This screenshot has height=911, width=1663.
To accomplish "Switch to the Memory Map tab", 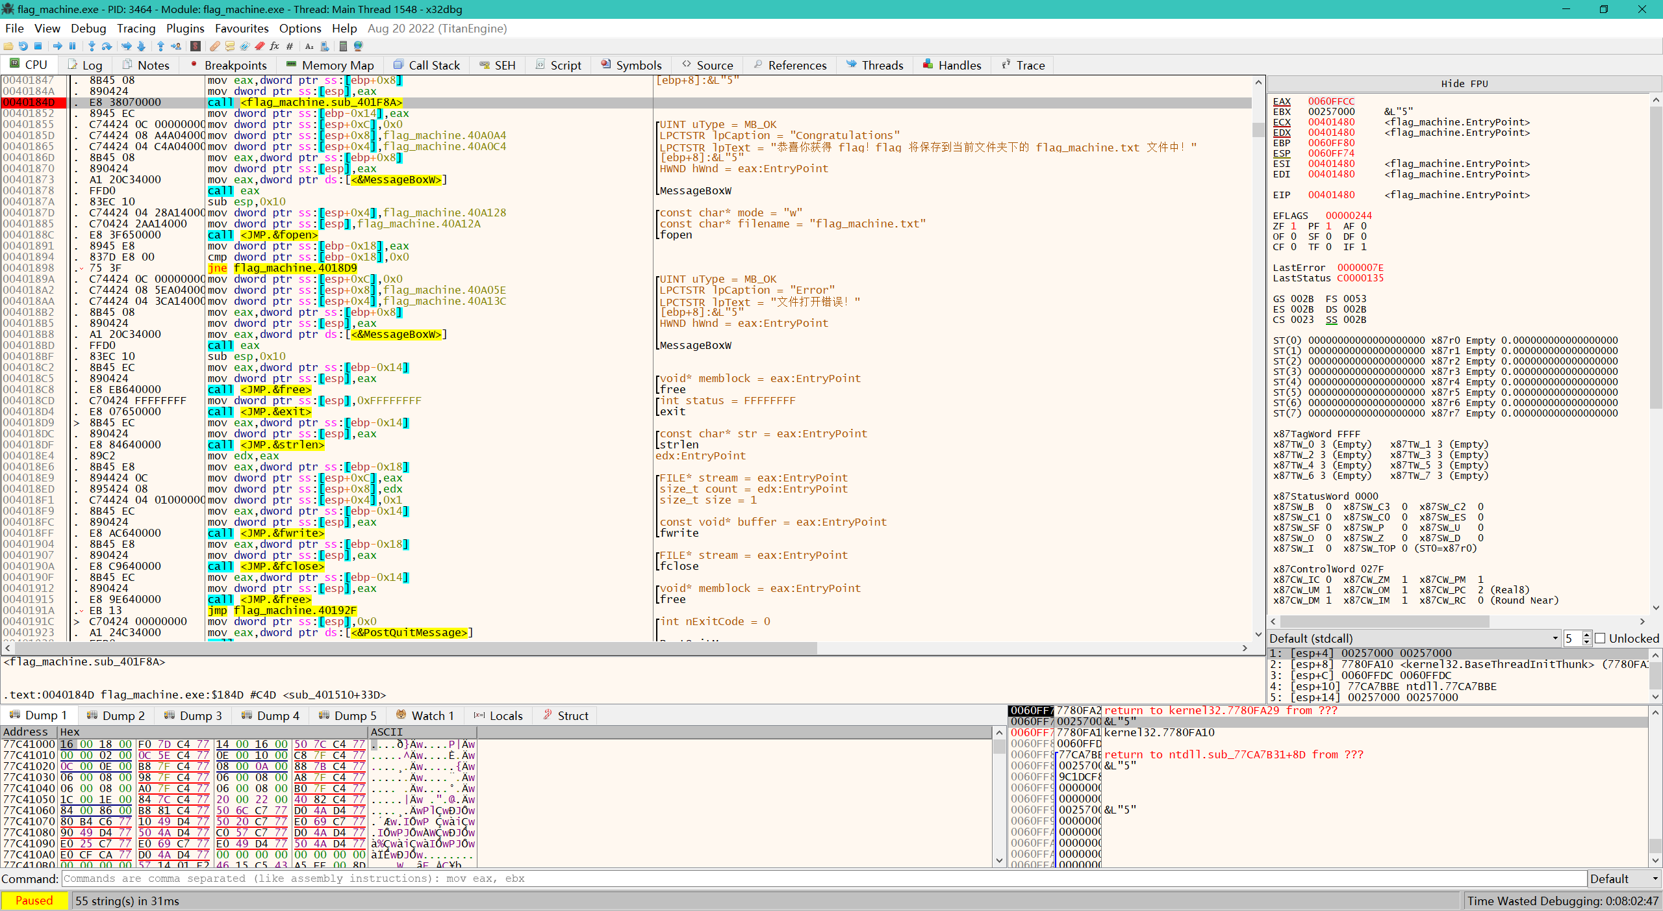I will click(x=330, y=65).
